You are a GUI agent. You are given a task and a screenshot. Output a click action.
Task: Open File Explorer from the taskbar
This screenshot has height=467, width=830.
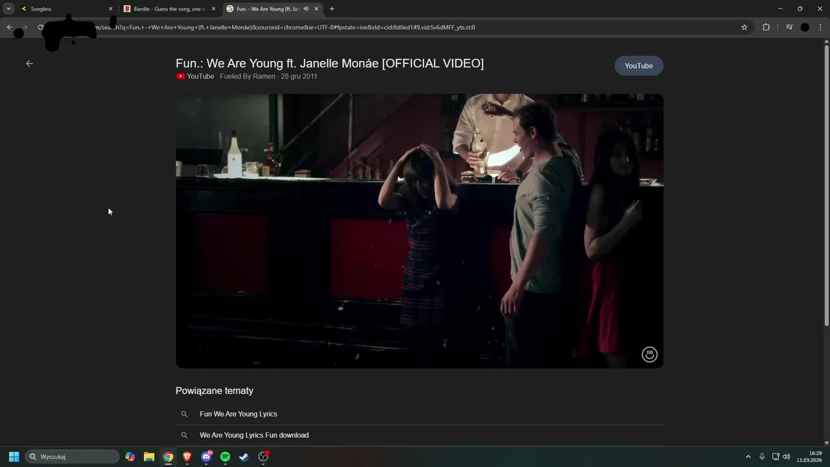(149, 457)
